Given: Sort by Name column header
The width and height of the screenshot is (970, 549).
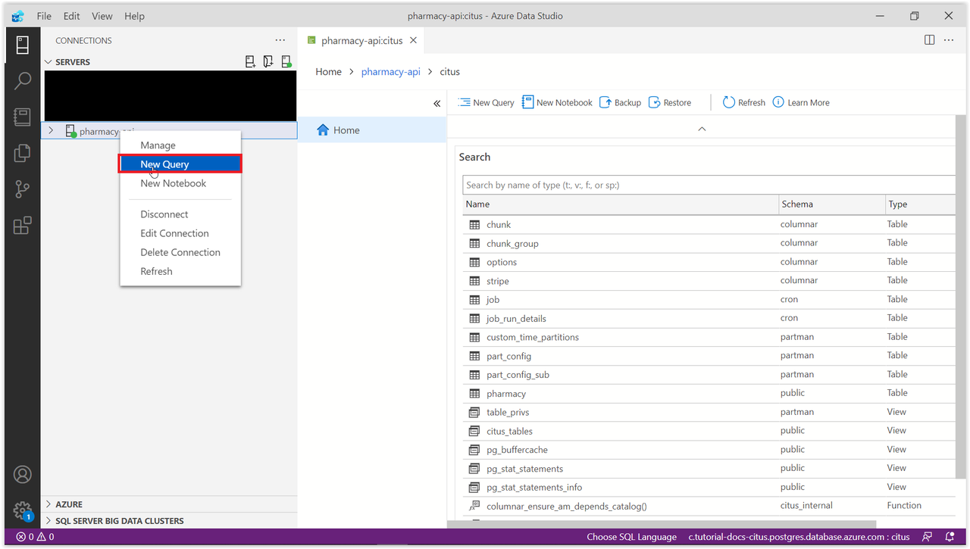Looking at the screenshot, I should [621, 204].
